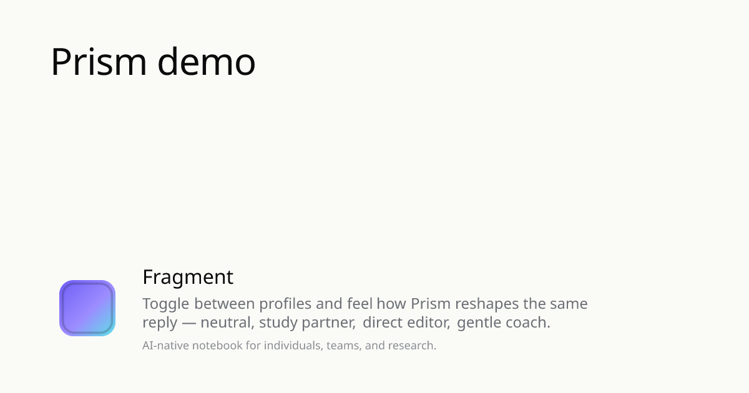Select the "neutral" profile text

(225, 323)
